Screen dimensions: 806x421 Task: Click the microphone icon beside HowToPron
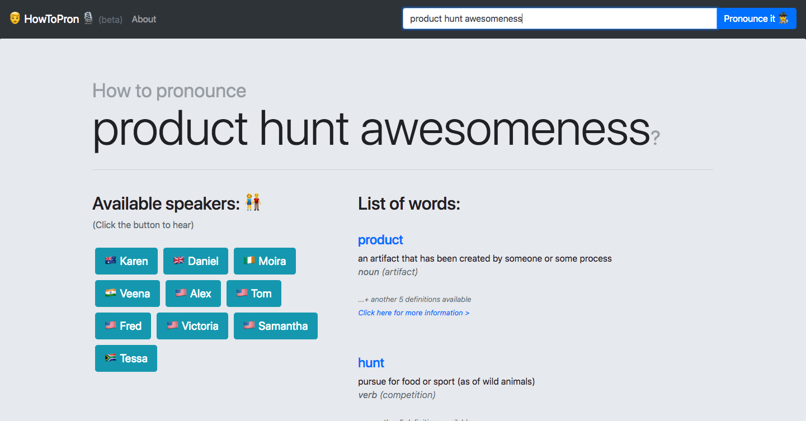[88, 18]
